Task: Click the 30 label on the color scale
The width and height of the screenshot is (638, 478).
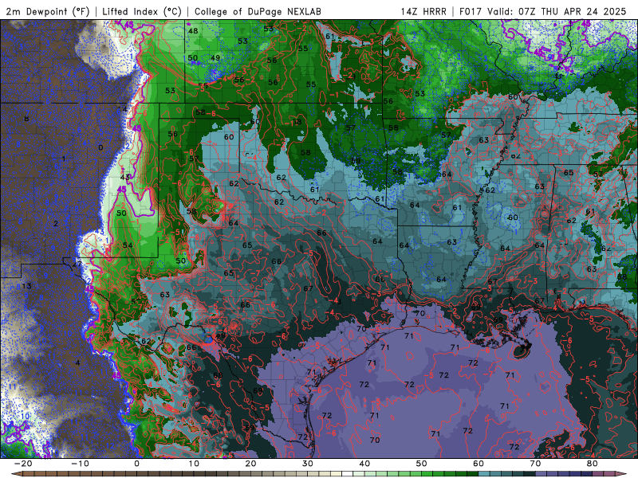Action: [308, 464]
